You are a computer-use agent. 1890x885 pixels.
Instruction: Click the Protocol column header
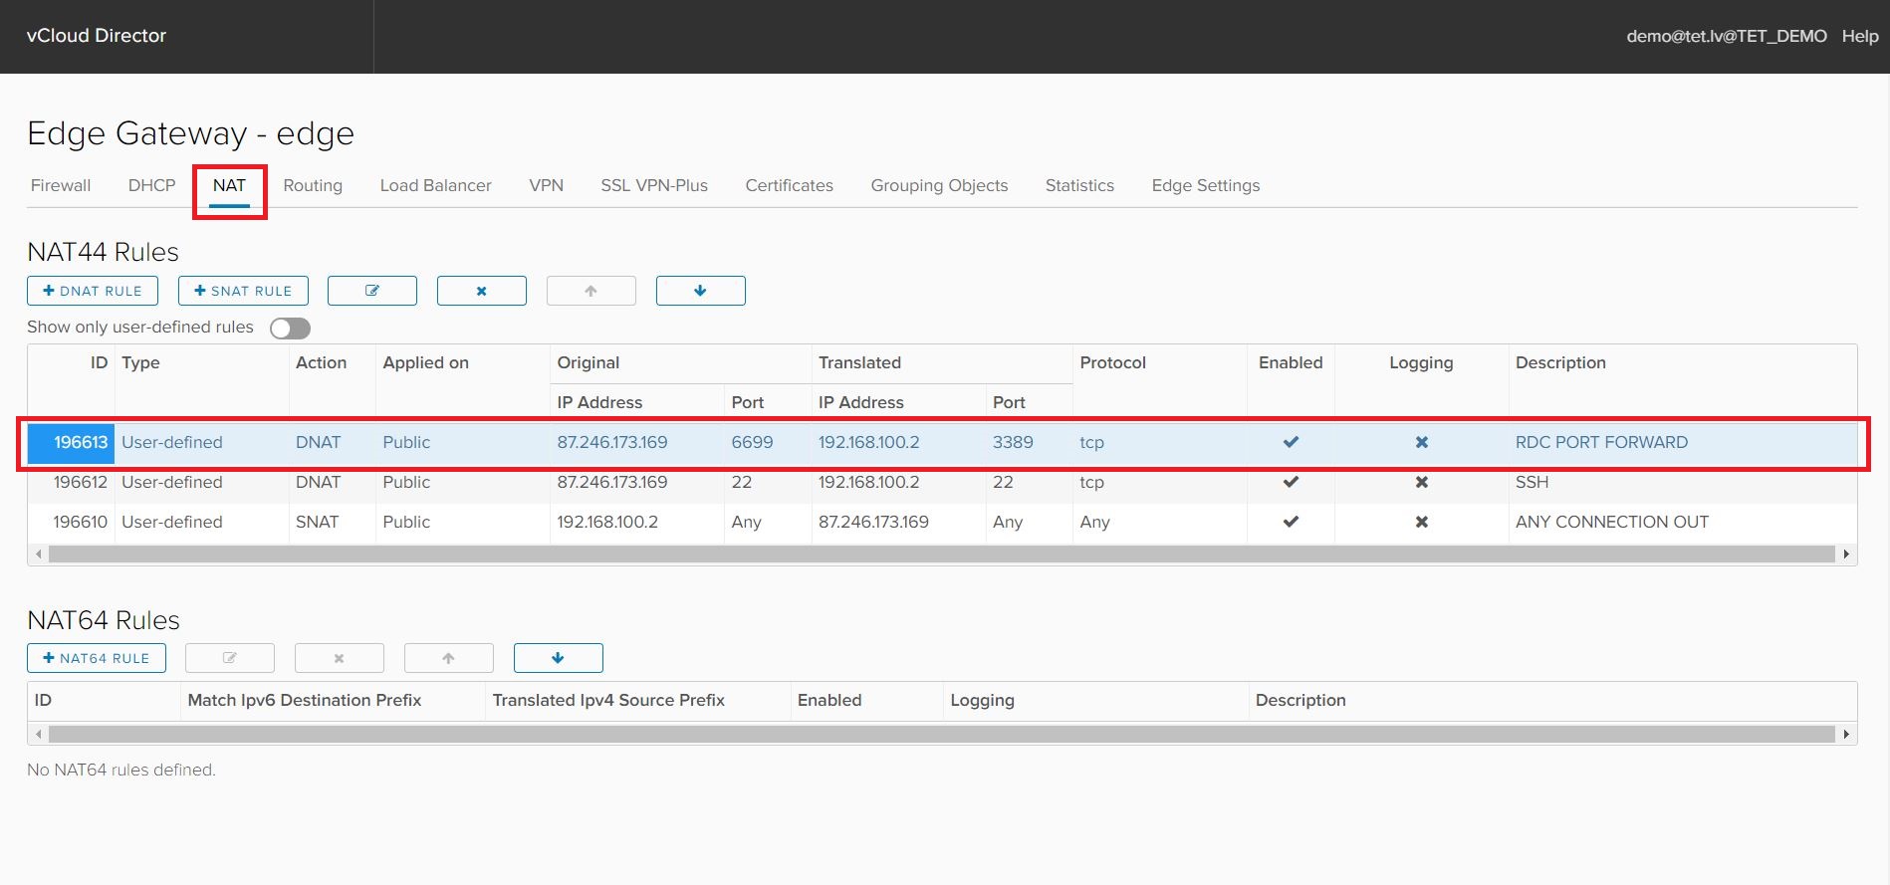tap(1112, 362)
